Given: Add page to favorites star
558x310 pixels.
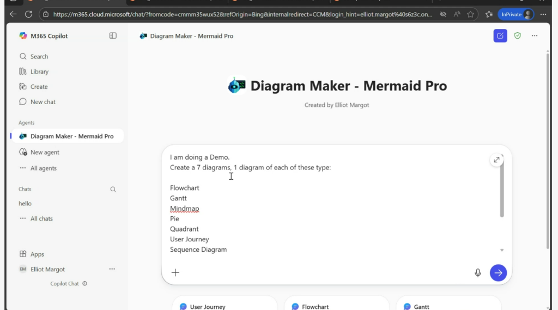Looking at the screenshot, I should tap(470, 15).
